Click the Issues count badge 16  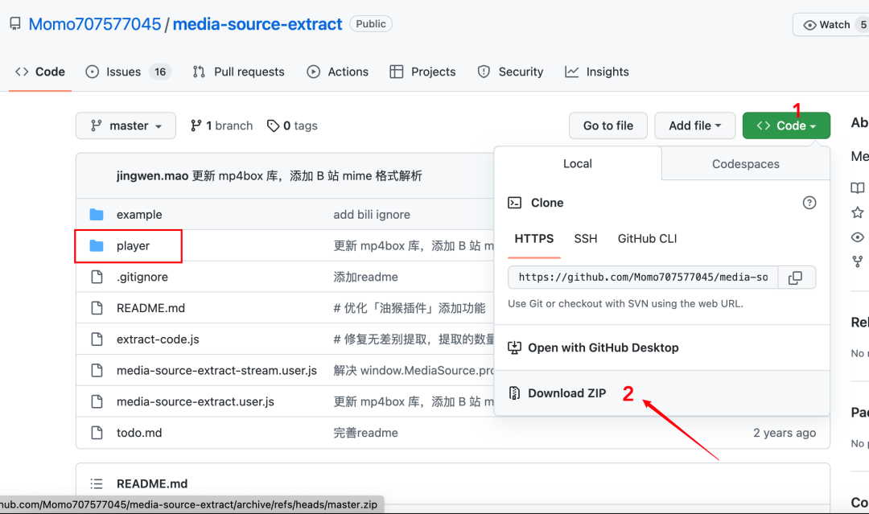(160, 72)
